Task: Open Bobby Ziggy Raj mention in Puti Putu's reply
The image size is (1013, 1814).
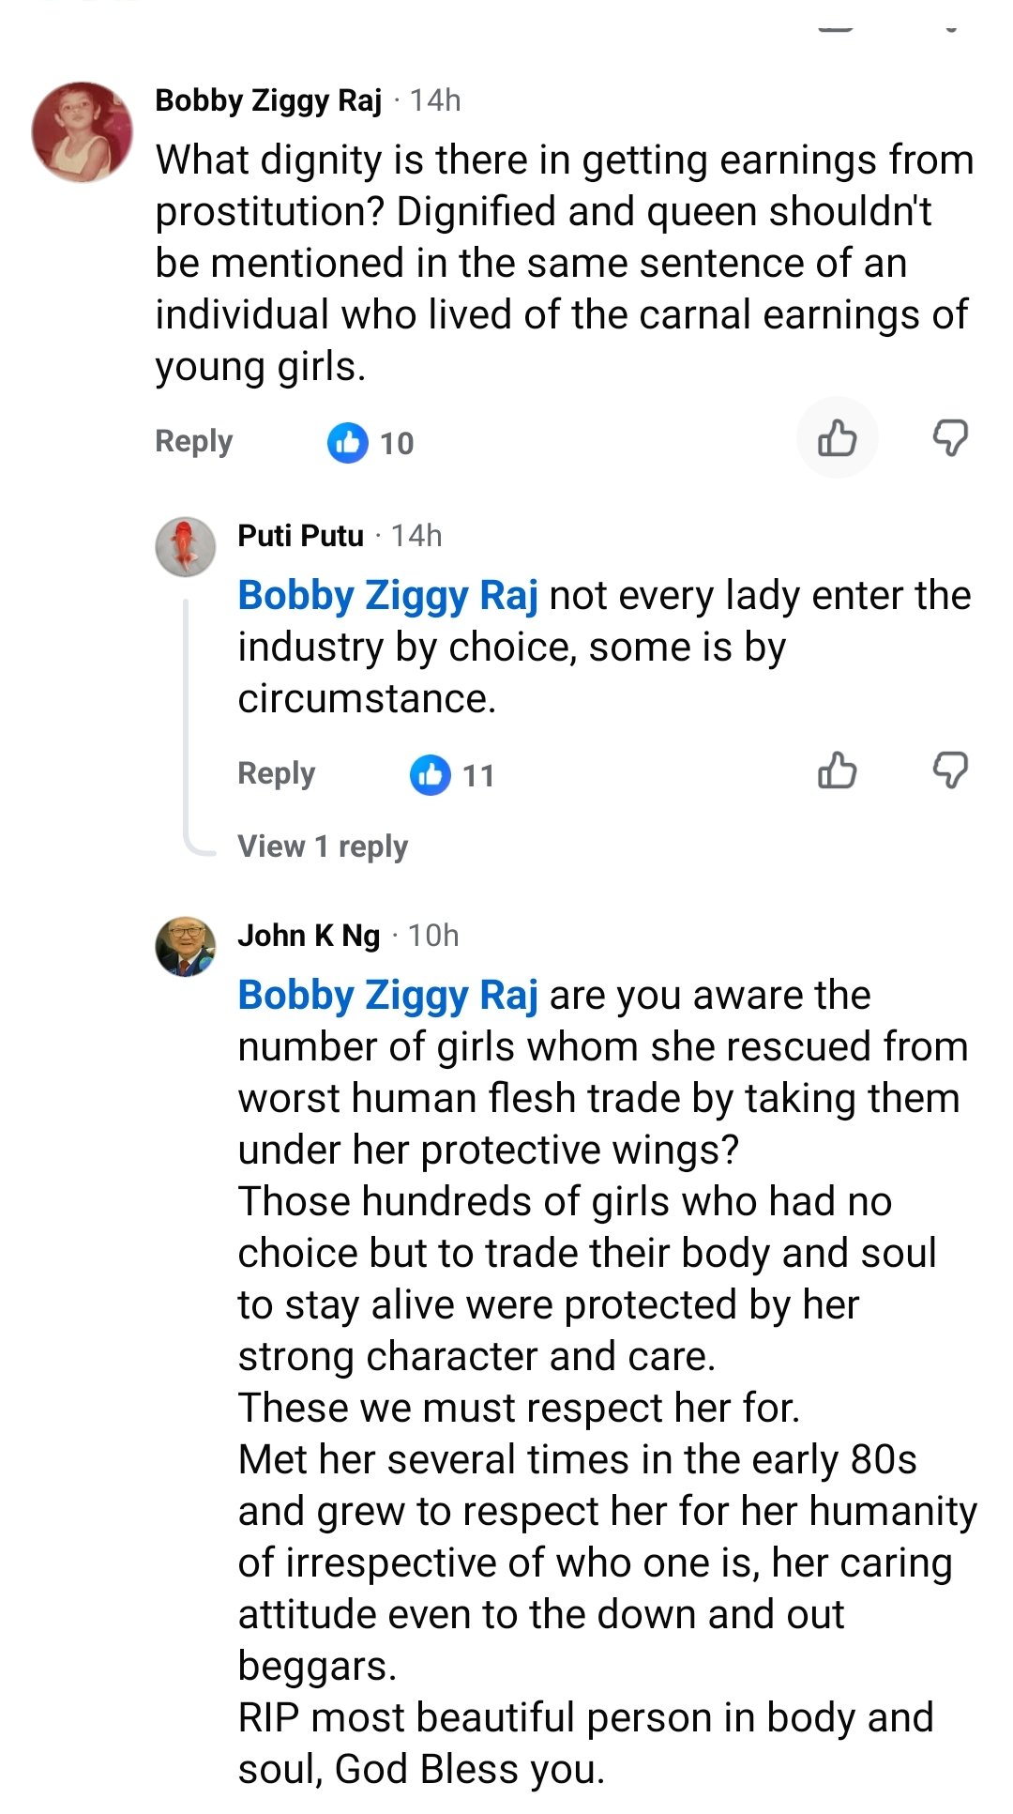Action: (387, 596)
